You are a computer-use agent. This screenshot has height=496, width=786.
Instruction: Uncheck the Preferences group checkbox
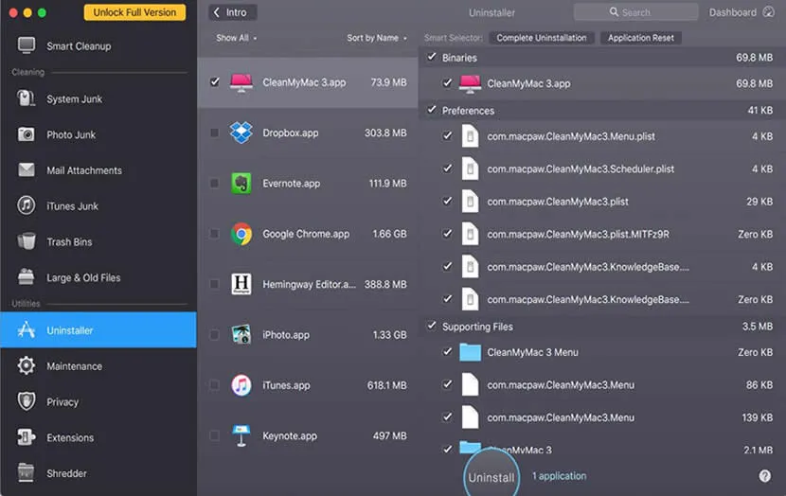point(432,110)
